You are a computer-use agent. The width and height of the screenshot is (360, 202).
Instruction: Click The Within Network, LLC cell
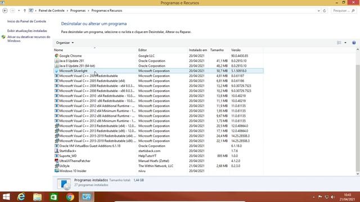click(156, 166)
